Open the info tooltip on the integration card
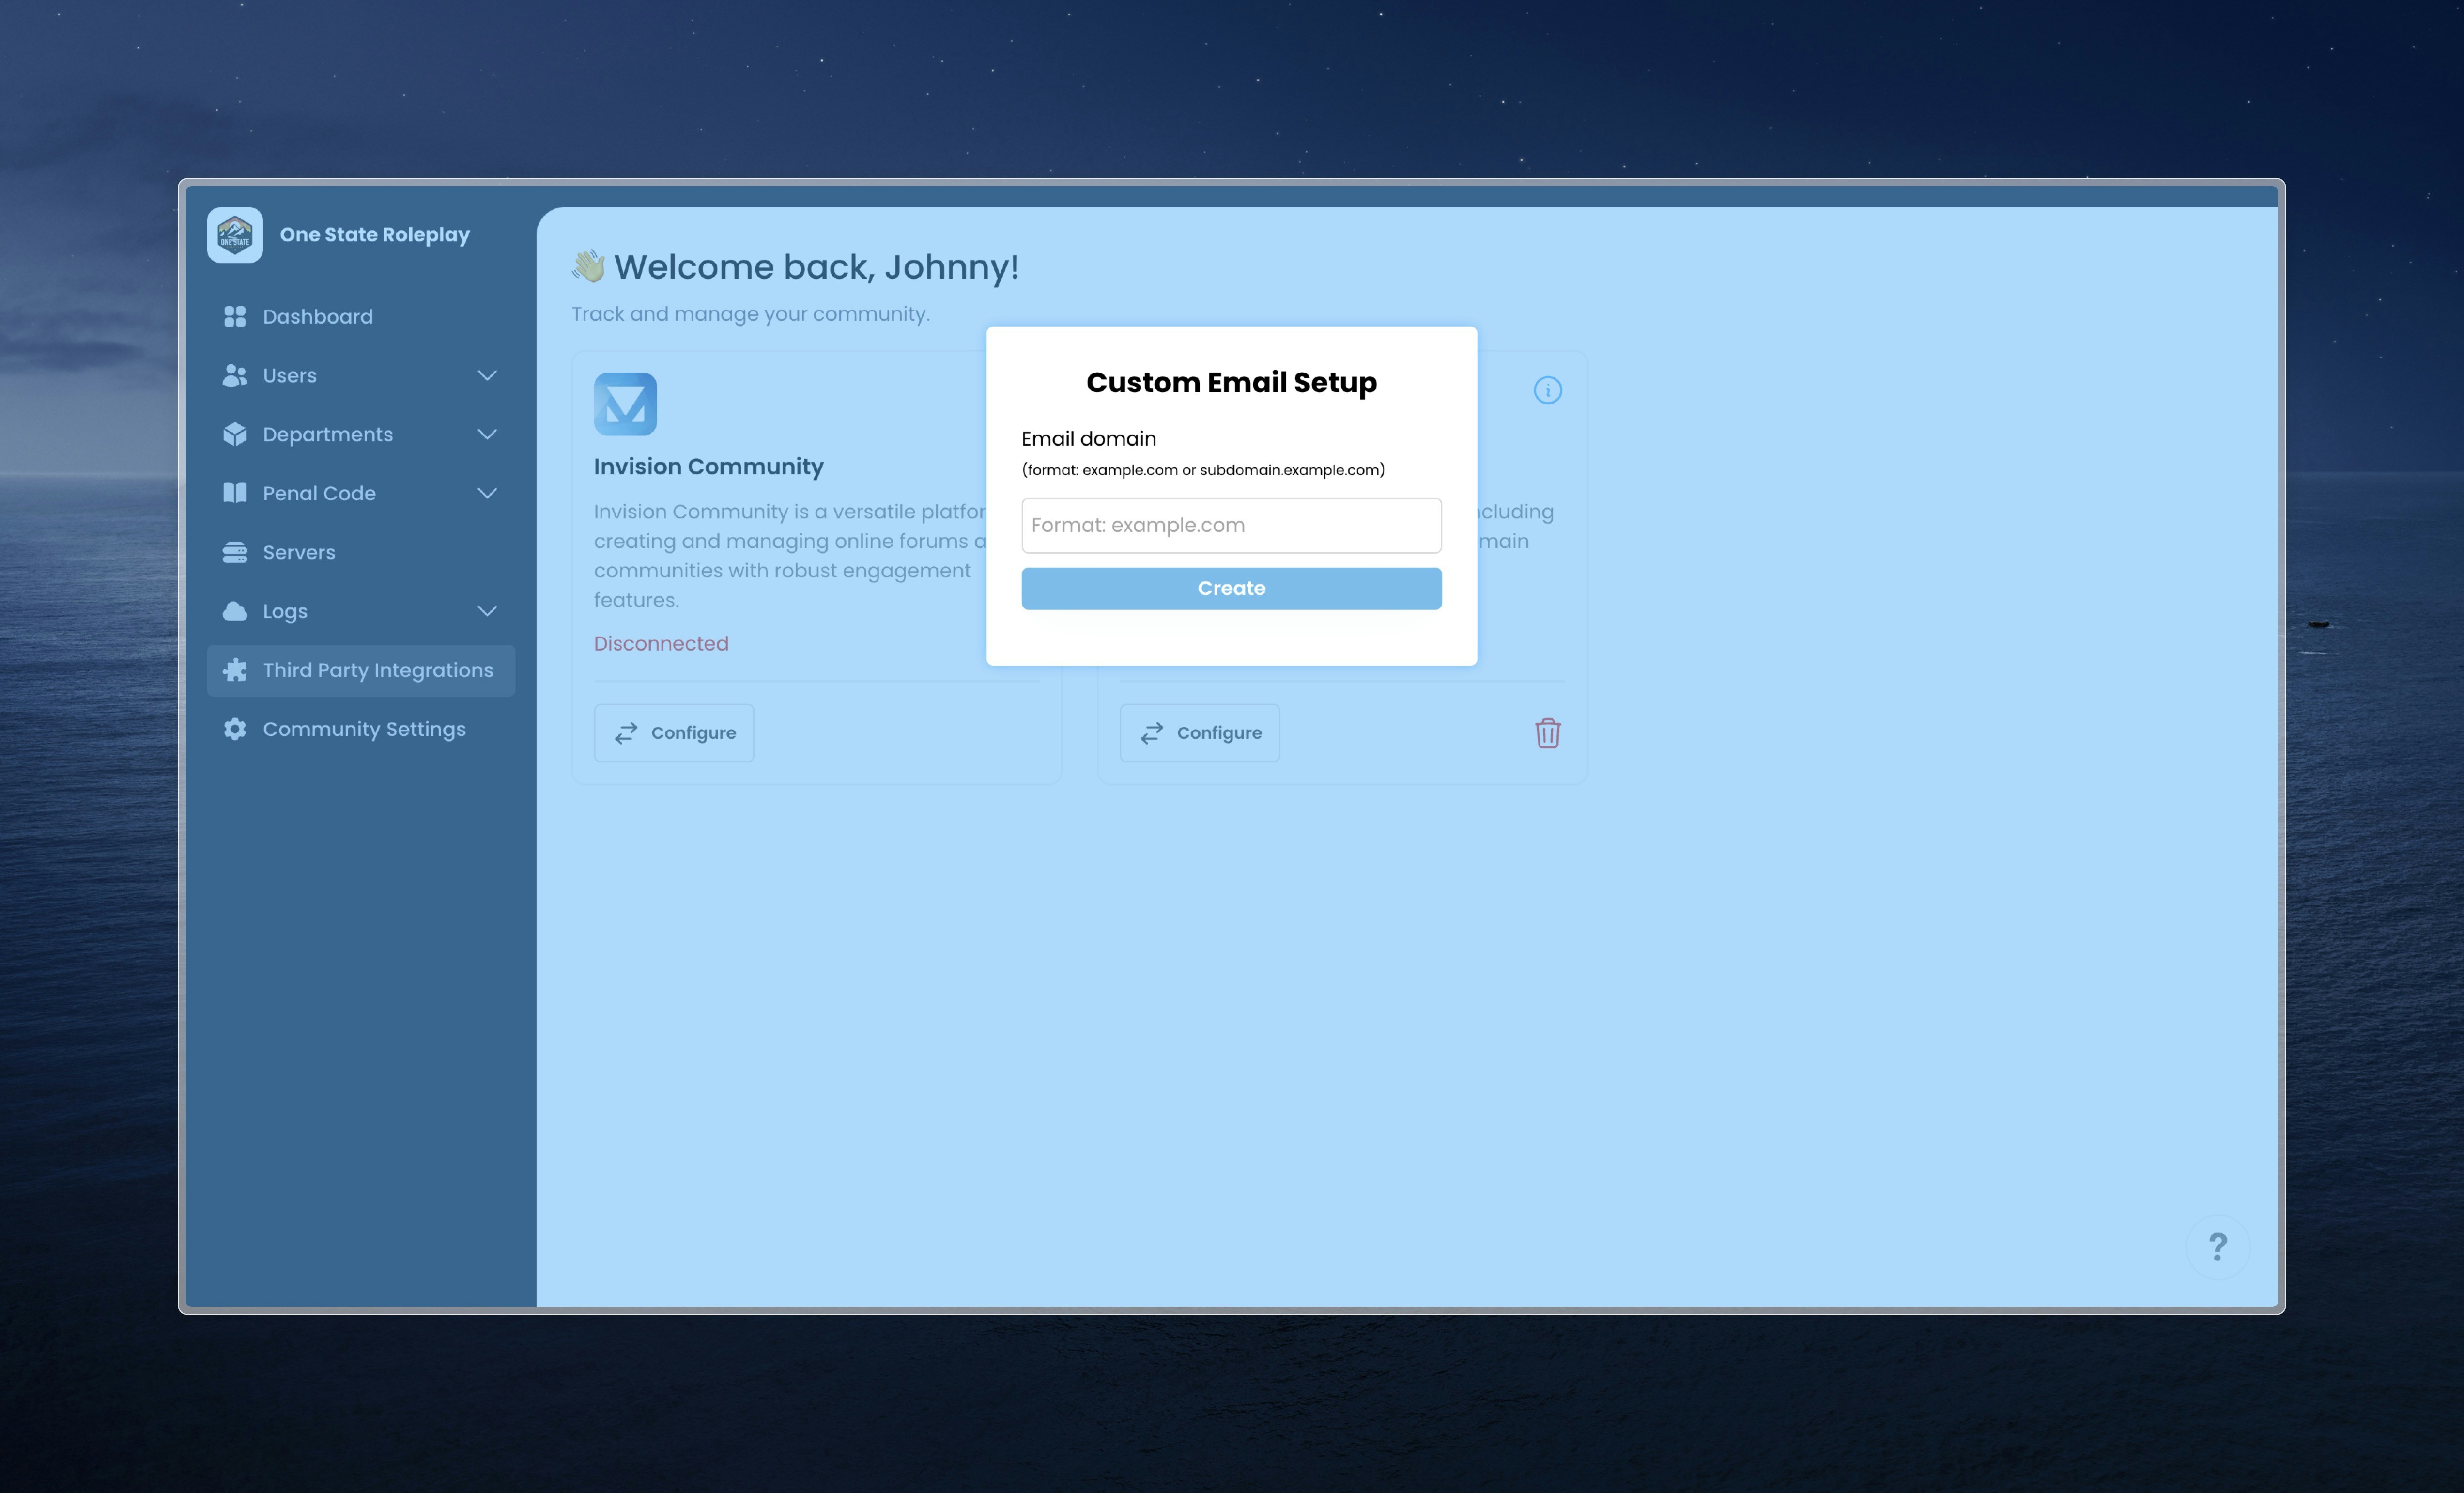 coord(1548,390)
